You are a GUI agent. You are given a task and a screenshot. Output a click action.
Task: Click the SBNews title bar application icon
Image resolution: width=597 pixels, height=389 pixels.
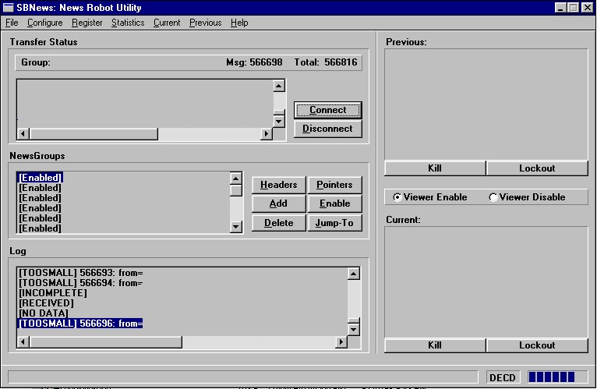click(9, 8)
